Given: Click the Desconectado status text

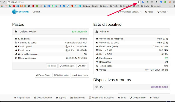Looking at the screenshot, I should 159,87.
